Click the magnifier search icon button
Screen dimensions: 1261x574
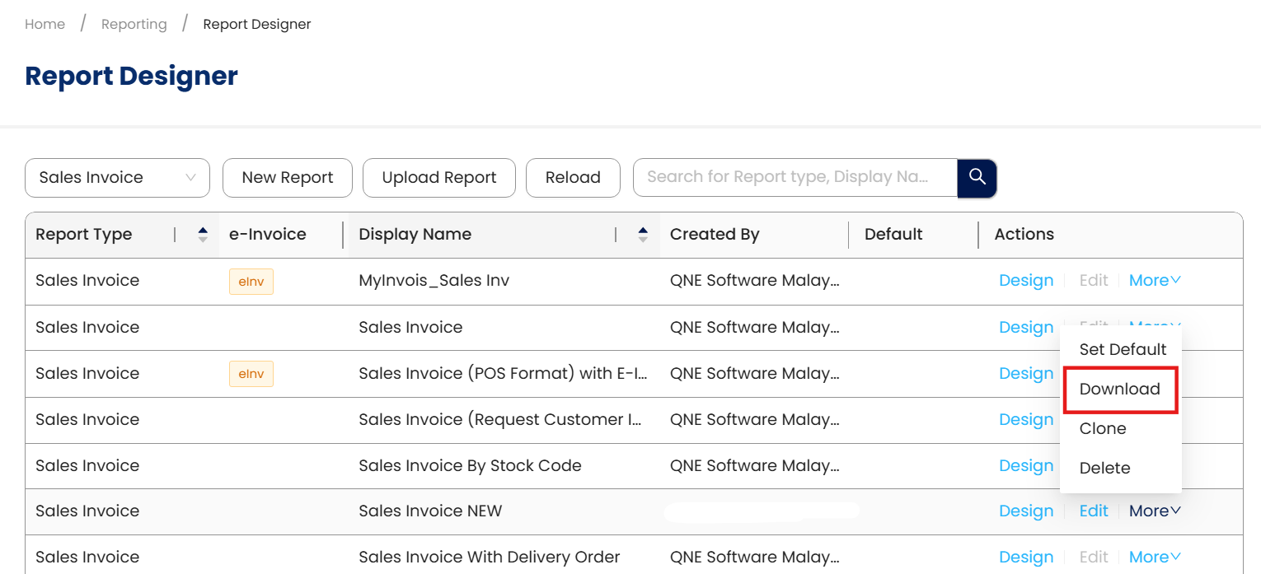[977, 178]
